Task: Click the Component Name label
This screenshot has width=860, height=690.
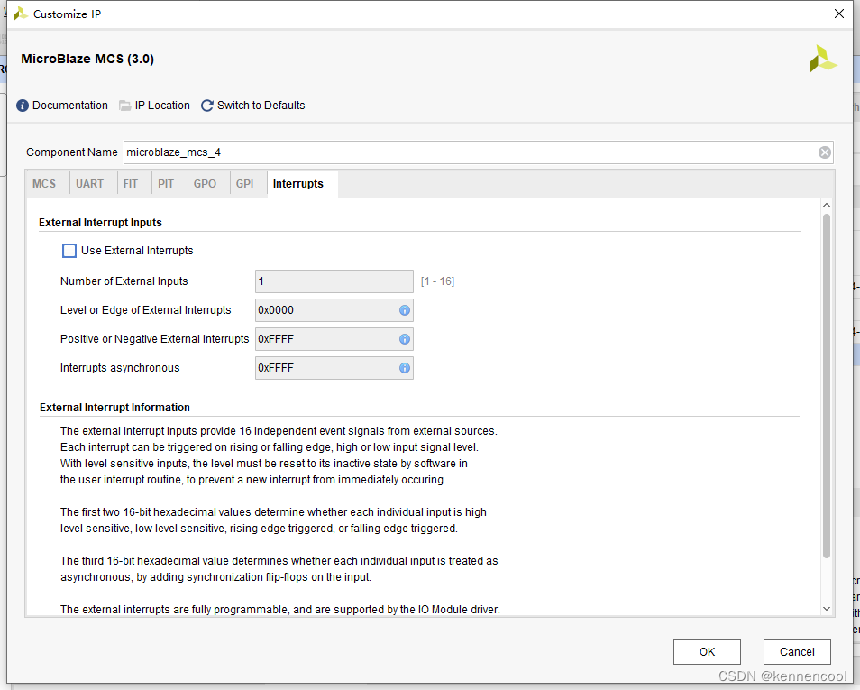Action: click(x=72, y=152)
